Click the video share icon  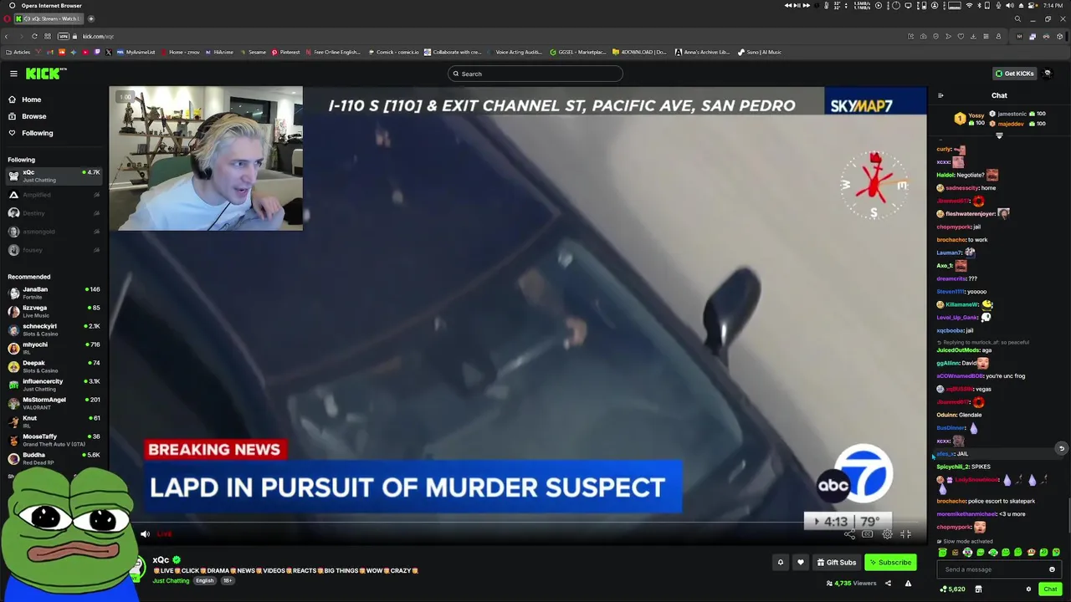click(849, 534)
